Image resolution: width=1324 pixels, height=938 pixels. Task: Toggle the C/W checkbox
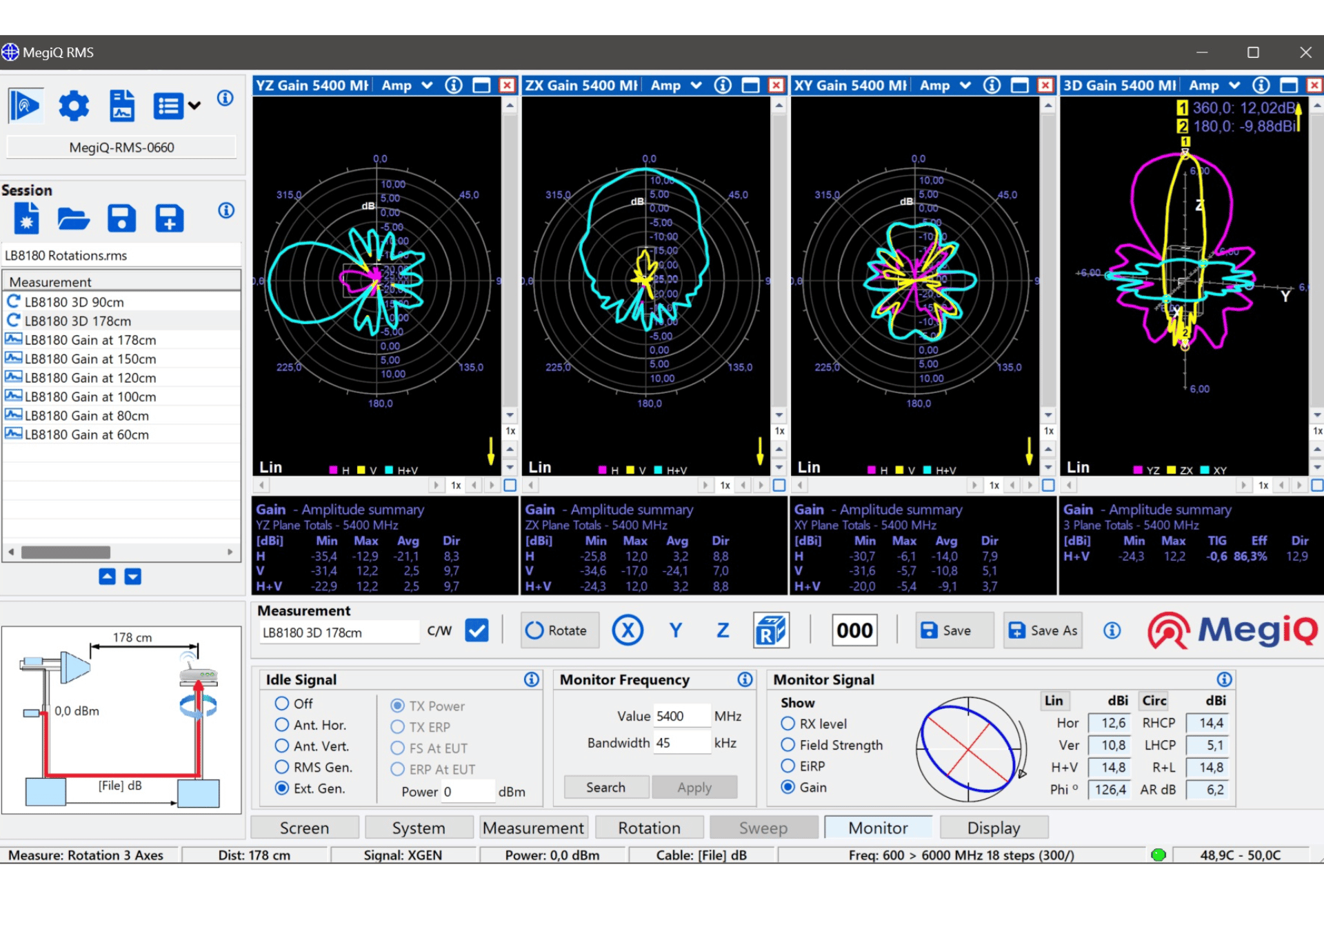[x=477, y=630]
